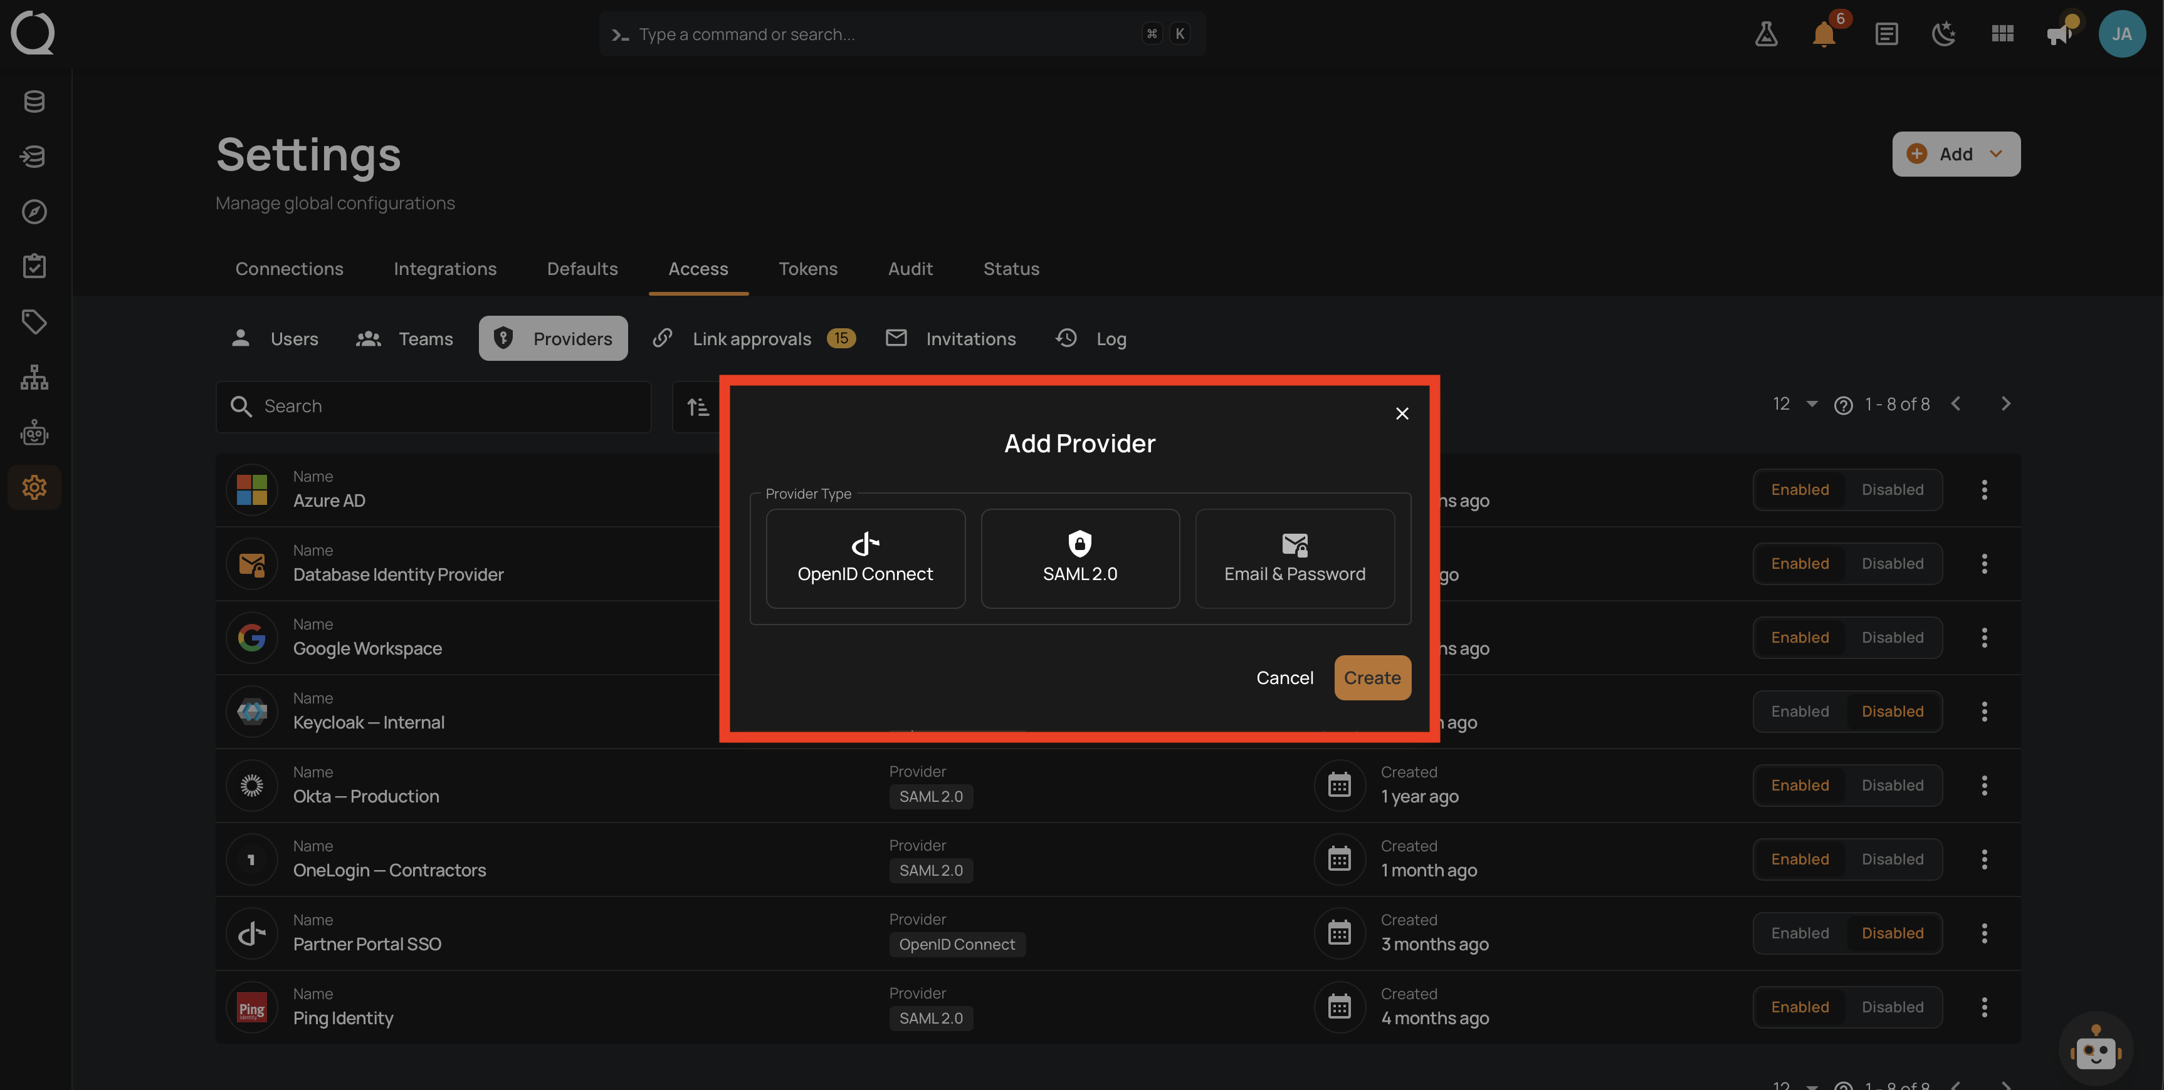Open the clipboard checks icon in the sidebar

click(x=34, y=267)
